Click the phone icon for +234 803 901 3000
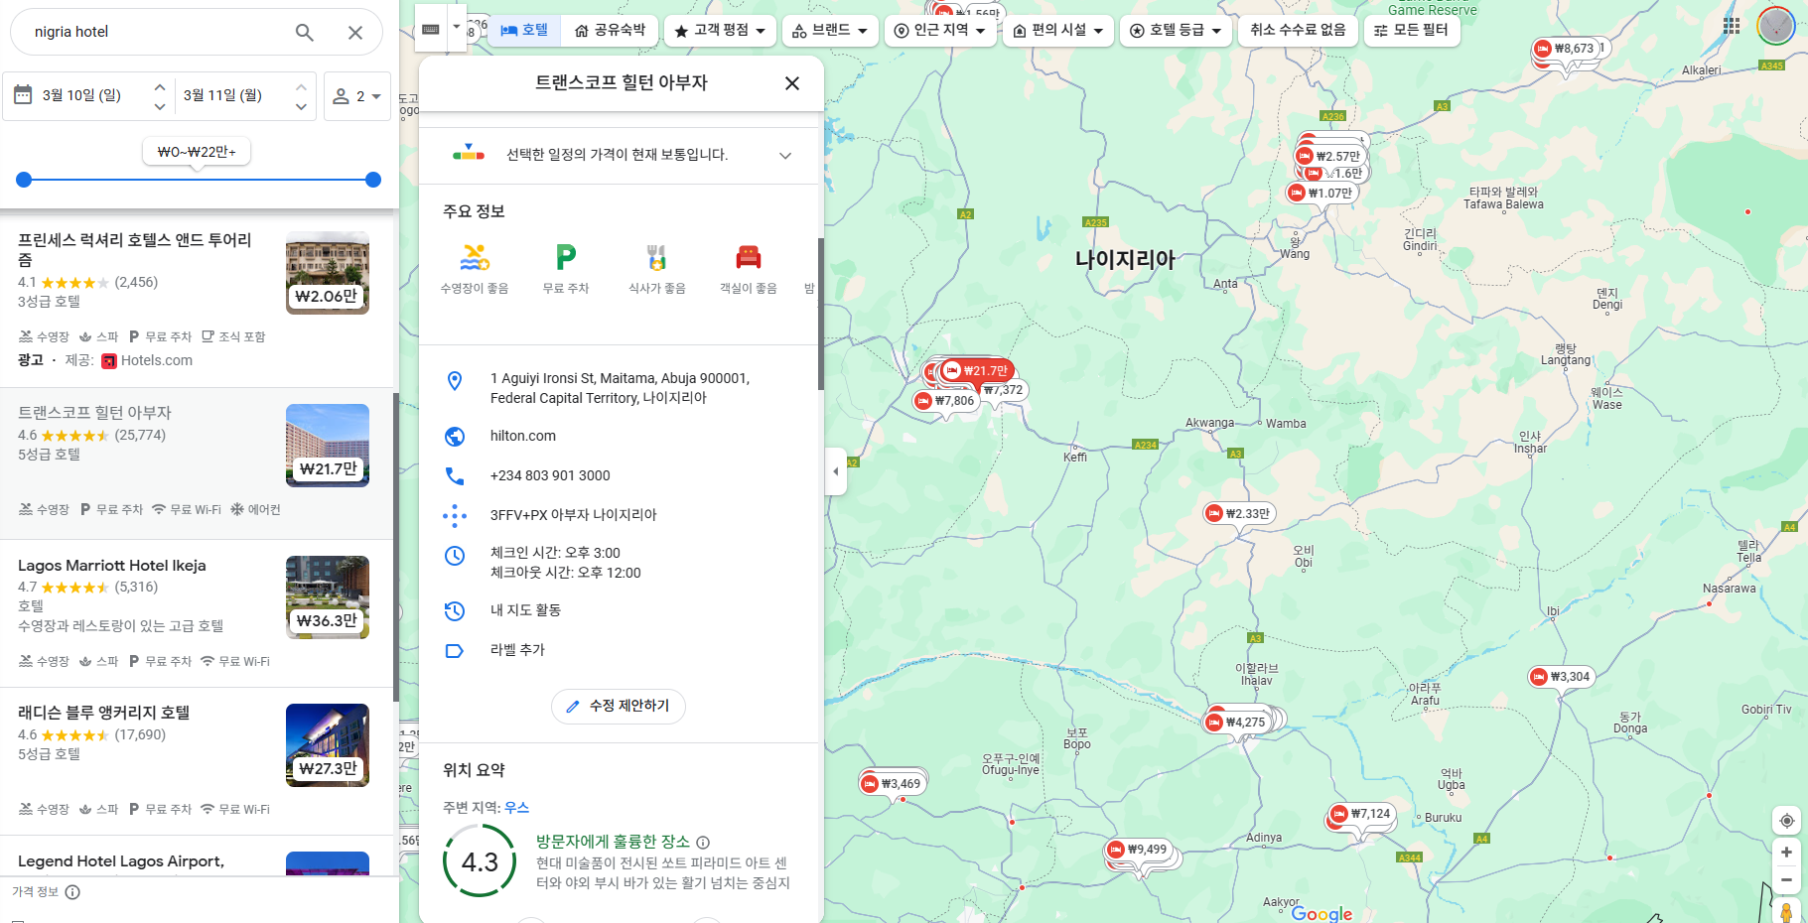 click(455, 476)
